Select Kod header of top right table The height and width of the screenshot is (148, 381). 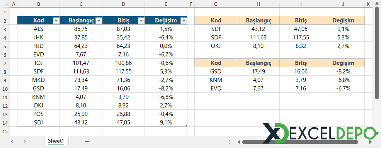(216, 20)
